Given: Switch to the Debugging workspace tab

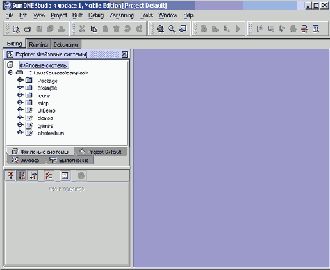Looking at the screenshot, I should (x=65, y=44).
